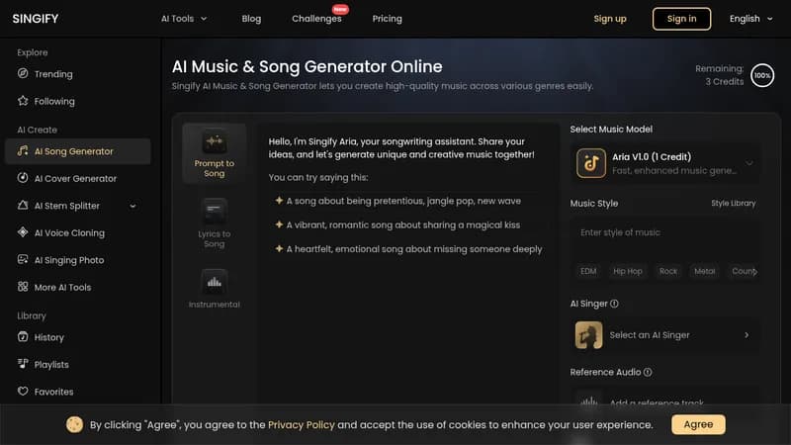
Task: Show more genre chips with the arrow
Action: [x=754, y=271]
